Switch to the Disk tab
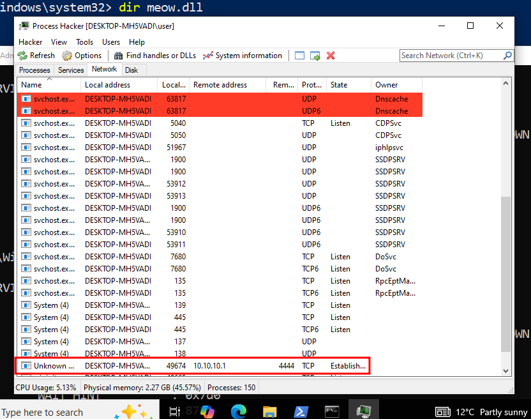 click(131, 70)
